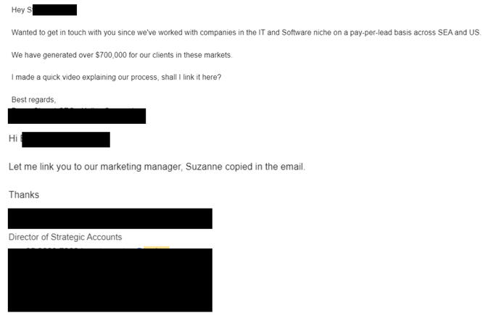Click the redacted block below "Best regards"
The width and height of the screenshot is (488, 326).
[77, 116]
